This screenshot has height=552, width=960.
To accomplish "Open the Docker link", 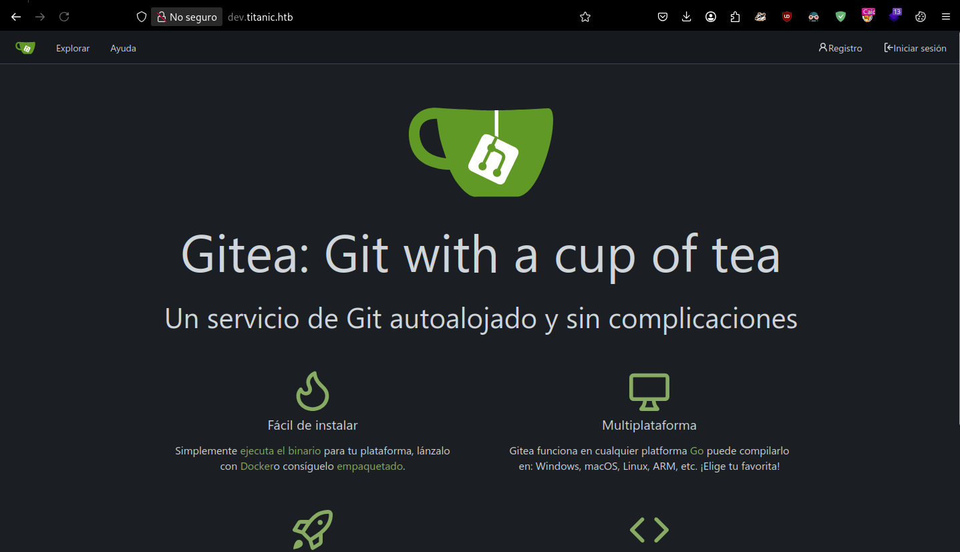I will (257, 466).
